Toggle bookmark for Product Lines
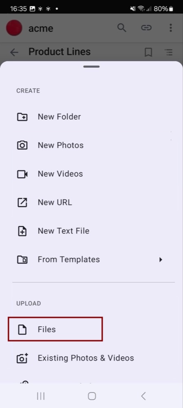 pyautogui.click(x=148, y=52)
